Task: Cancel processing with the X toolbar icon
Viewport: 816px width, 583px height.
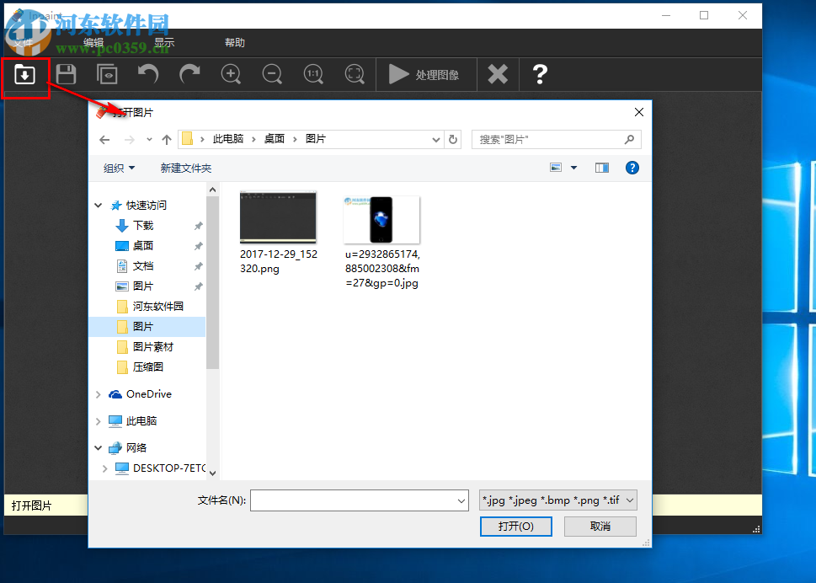Action: pos(497,74)
